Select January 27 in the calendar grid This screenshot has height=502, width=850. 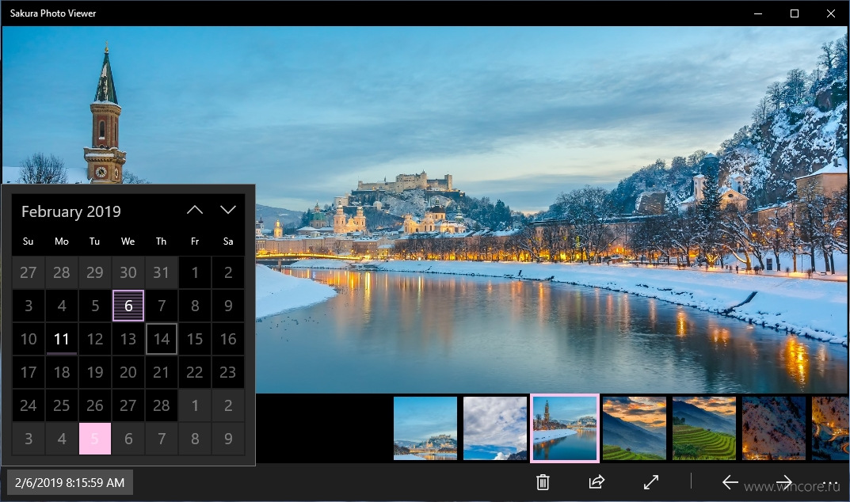point(29,272)
